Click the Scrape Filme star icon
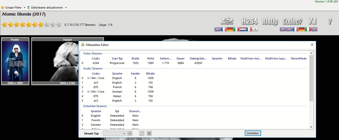This screenshot has height=140, width=339. pos(3,8)
